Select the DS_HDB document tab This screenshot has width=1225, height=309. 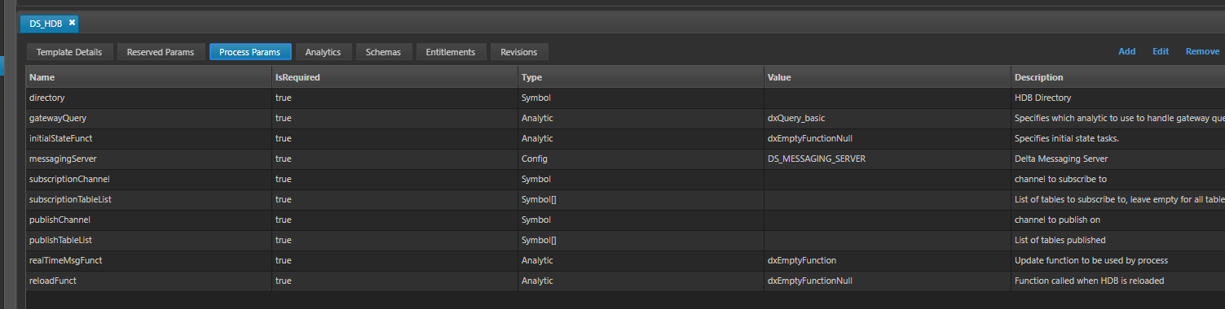click(x=49, y=24)
